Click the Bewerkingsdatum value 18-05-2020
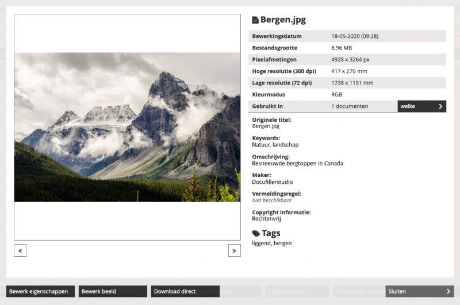 pos(355,36)
